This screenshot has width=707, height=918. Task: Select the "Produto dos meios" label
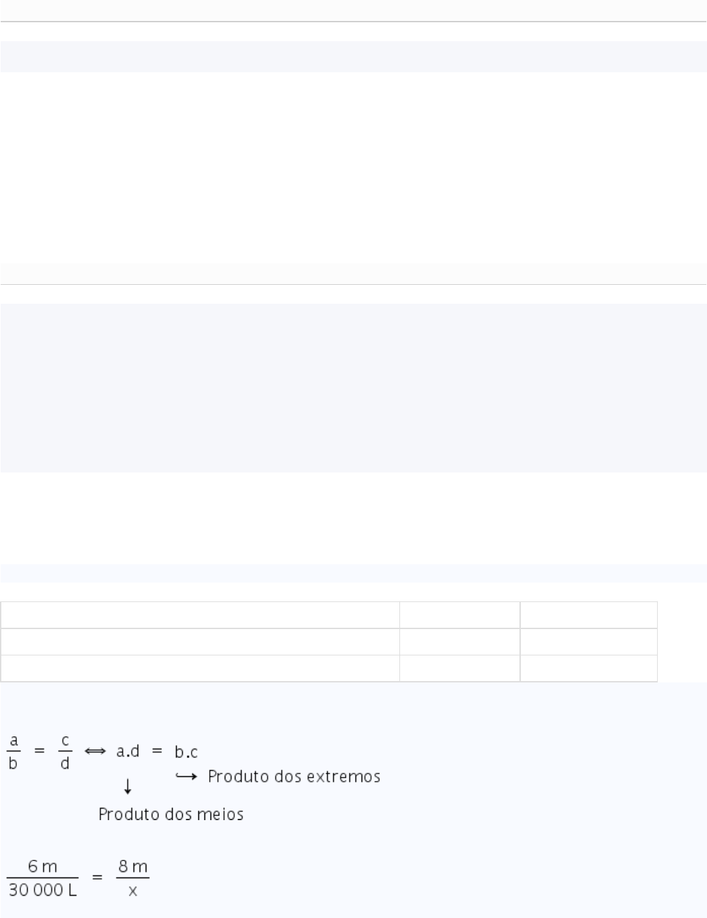click(171, 815)
